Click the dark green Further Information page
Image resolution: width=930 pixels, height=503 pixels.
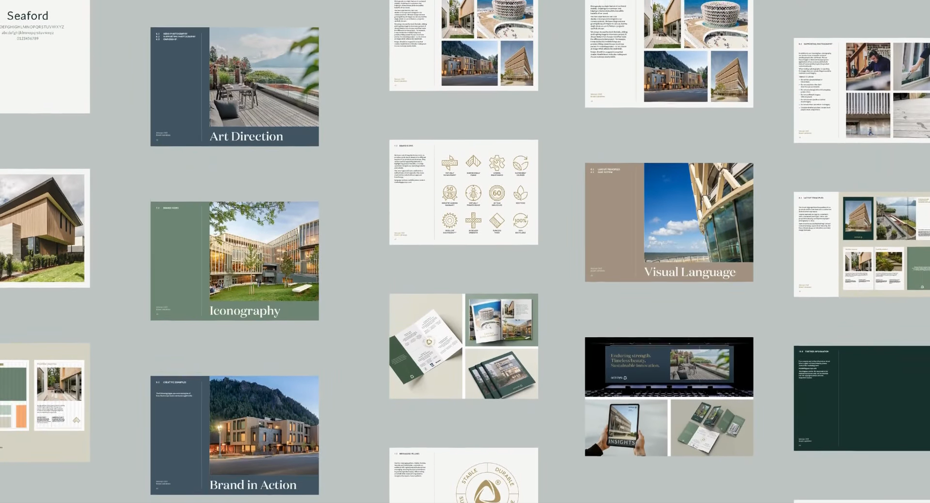tap(861, 398)
